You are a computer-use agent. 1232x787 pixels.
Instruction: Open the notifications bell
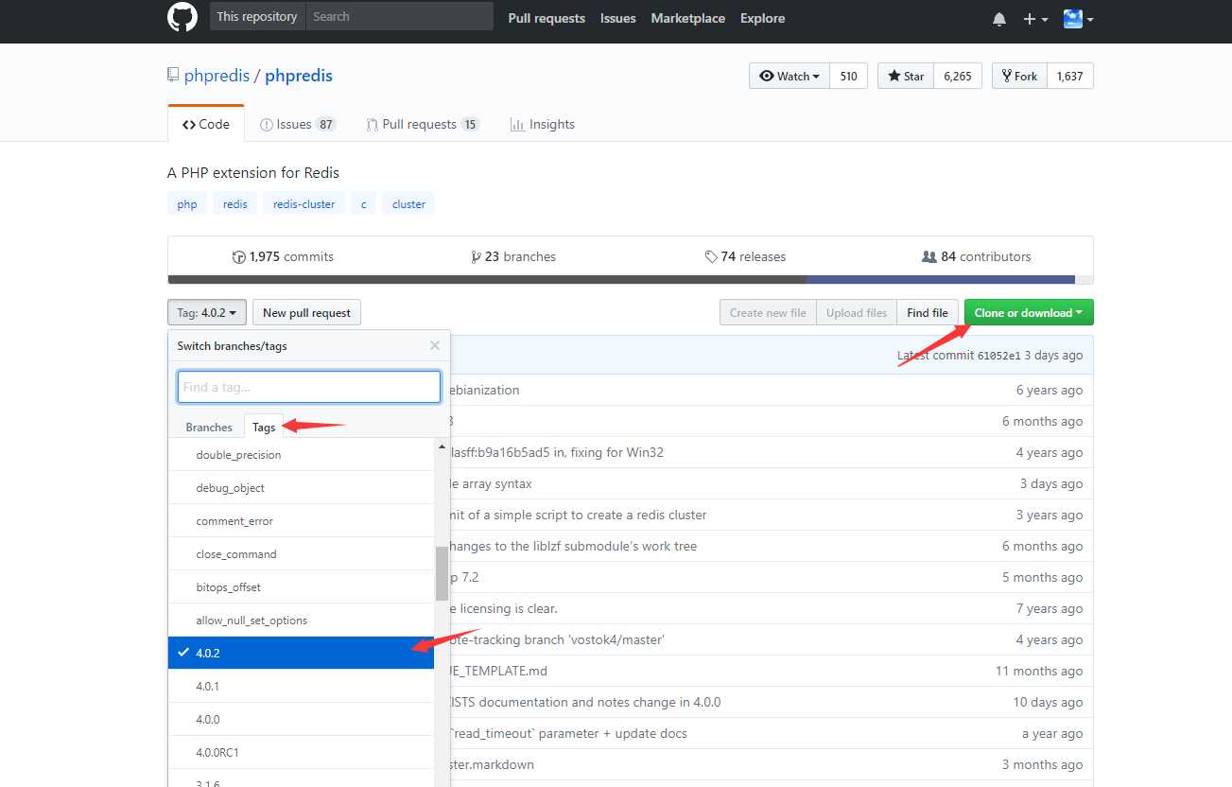[999, 19]
